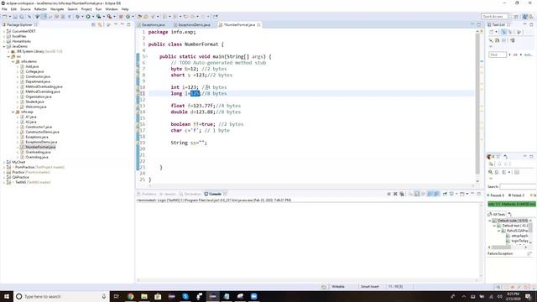Collapse the JavaDemo project node
The width and height of the screenshot is (537, 302).
(x=4, y=46)
